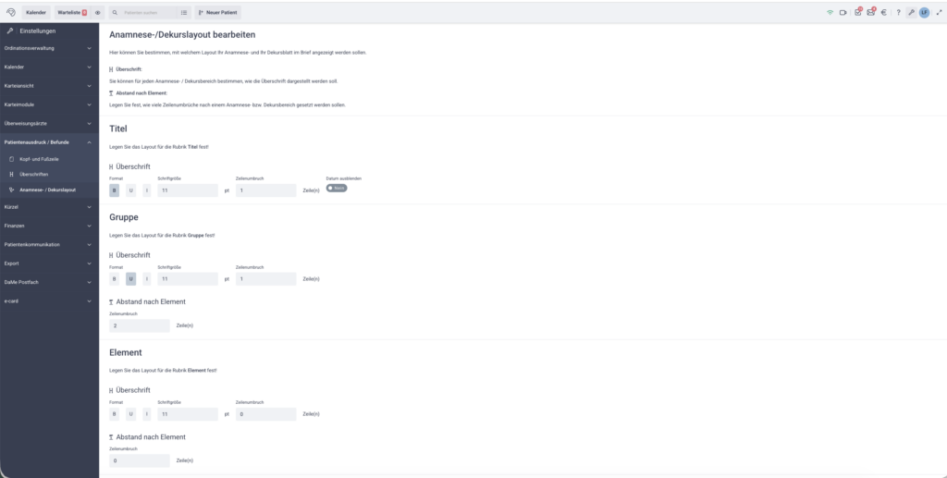The image size is (947, 478).
Task: Click the Neuer Patient button
Action: point(218,12)
